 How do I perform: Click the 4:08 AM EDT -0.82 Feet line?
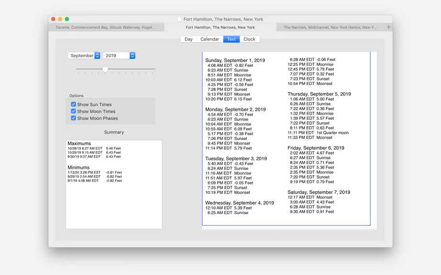tap(231, 65)
